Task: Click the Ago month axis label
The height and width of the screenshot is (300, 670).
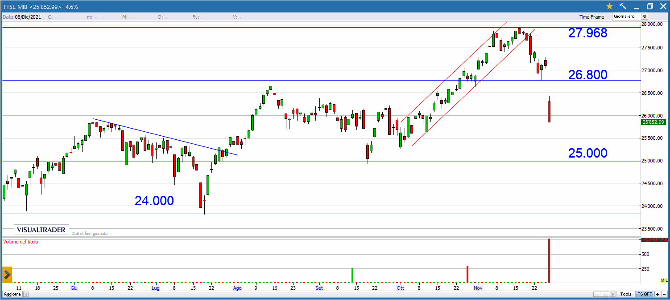Action: (x=237, y=288)
